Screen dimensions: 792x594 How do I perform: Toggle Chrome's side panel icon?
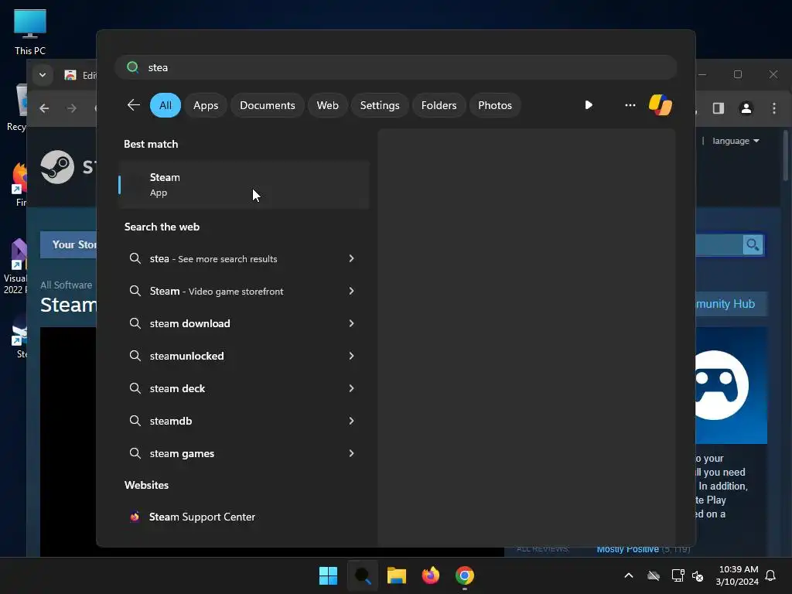point(719,108)
